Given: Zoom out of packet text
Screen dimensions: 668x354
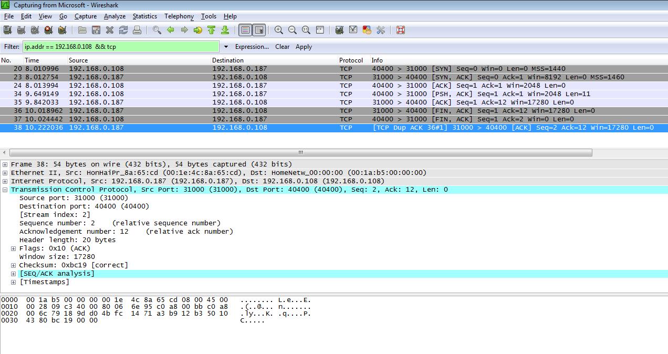Looking at the screenshot, I should [293, 30].
